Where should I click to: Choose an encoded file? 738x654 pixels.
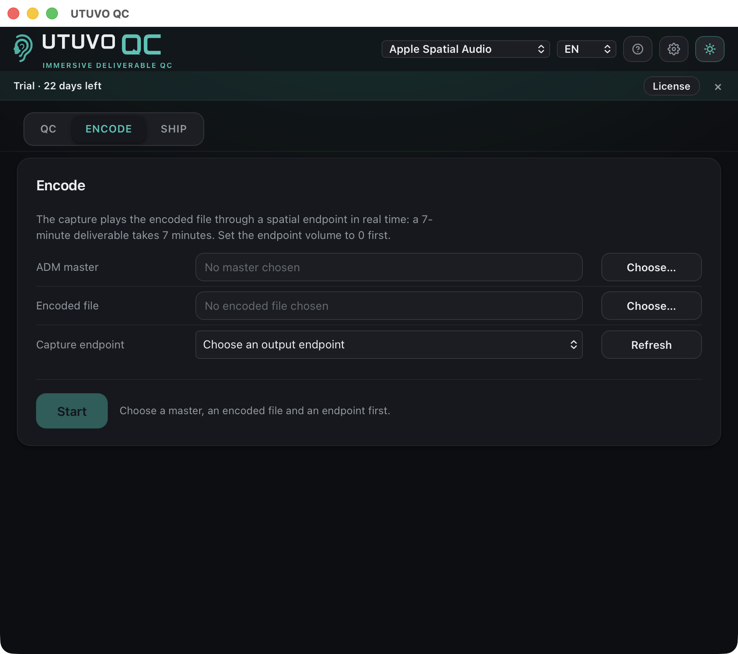pos(651,306)
